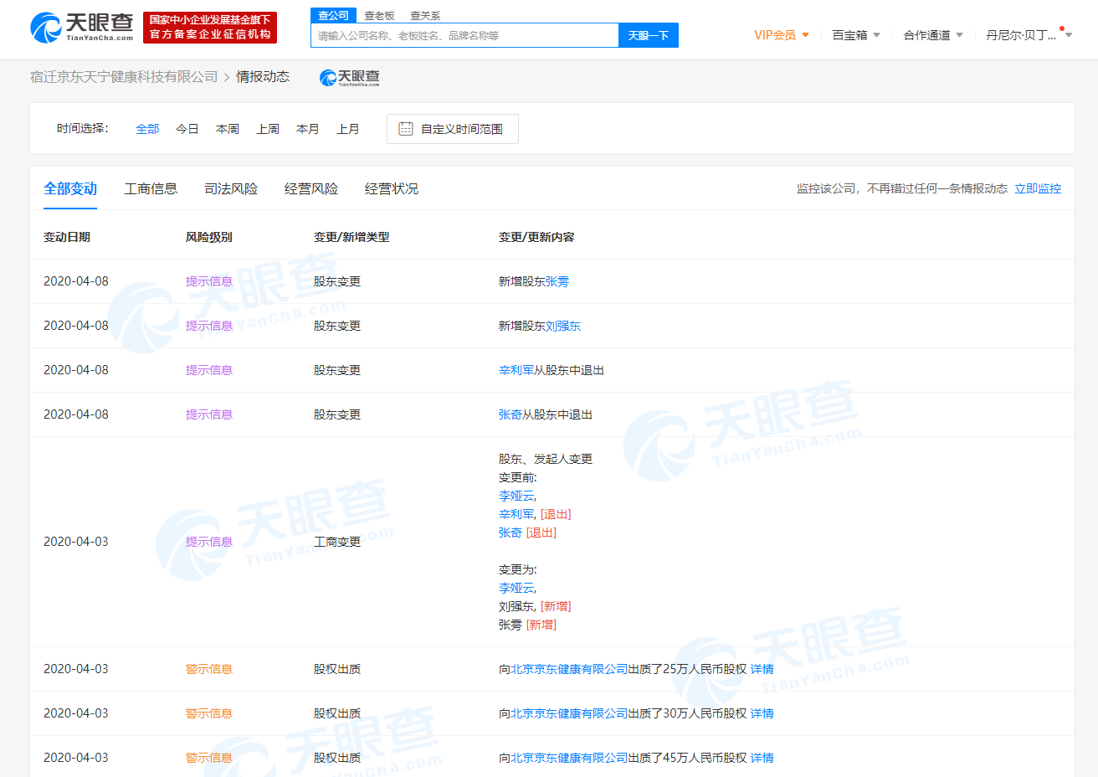
Task: Switch to the 司法风险 tab
Action: pyautogui.click(x=231, y=189)
